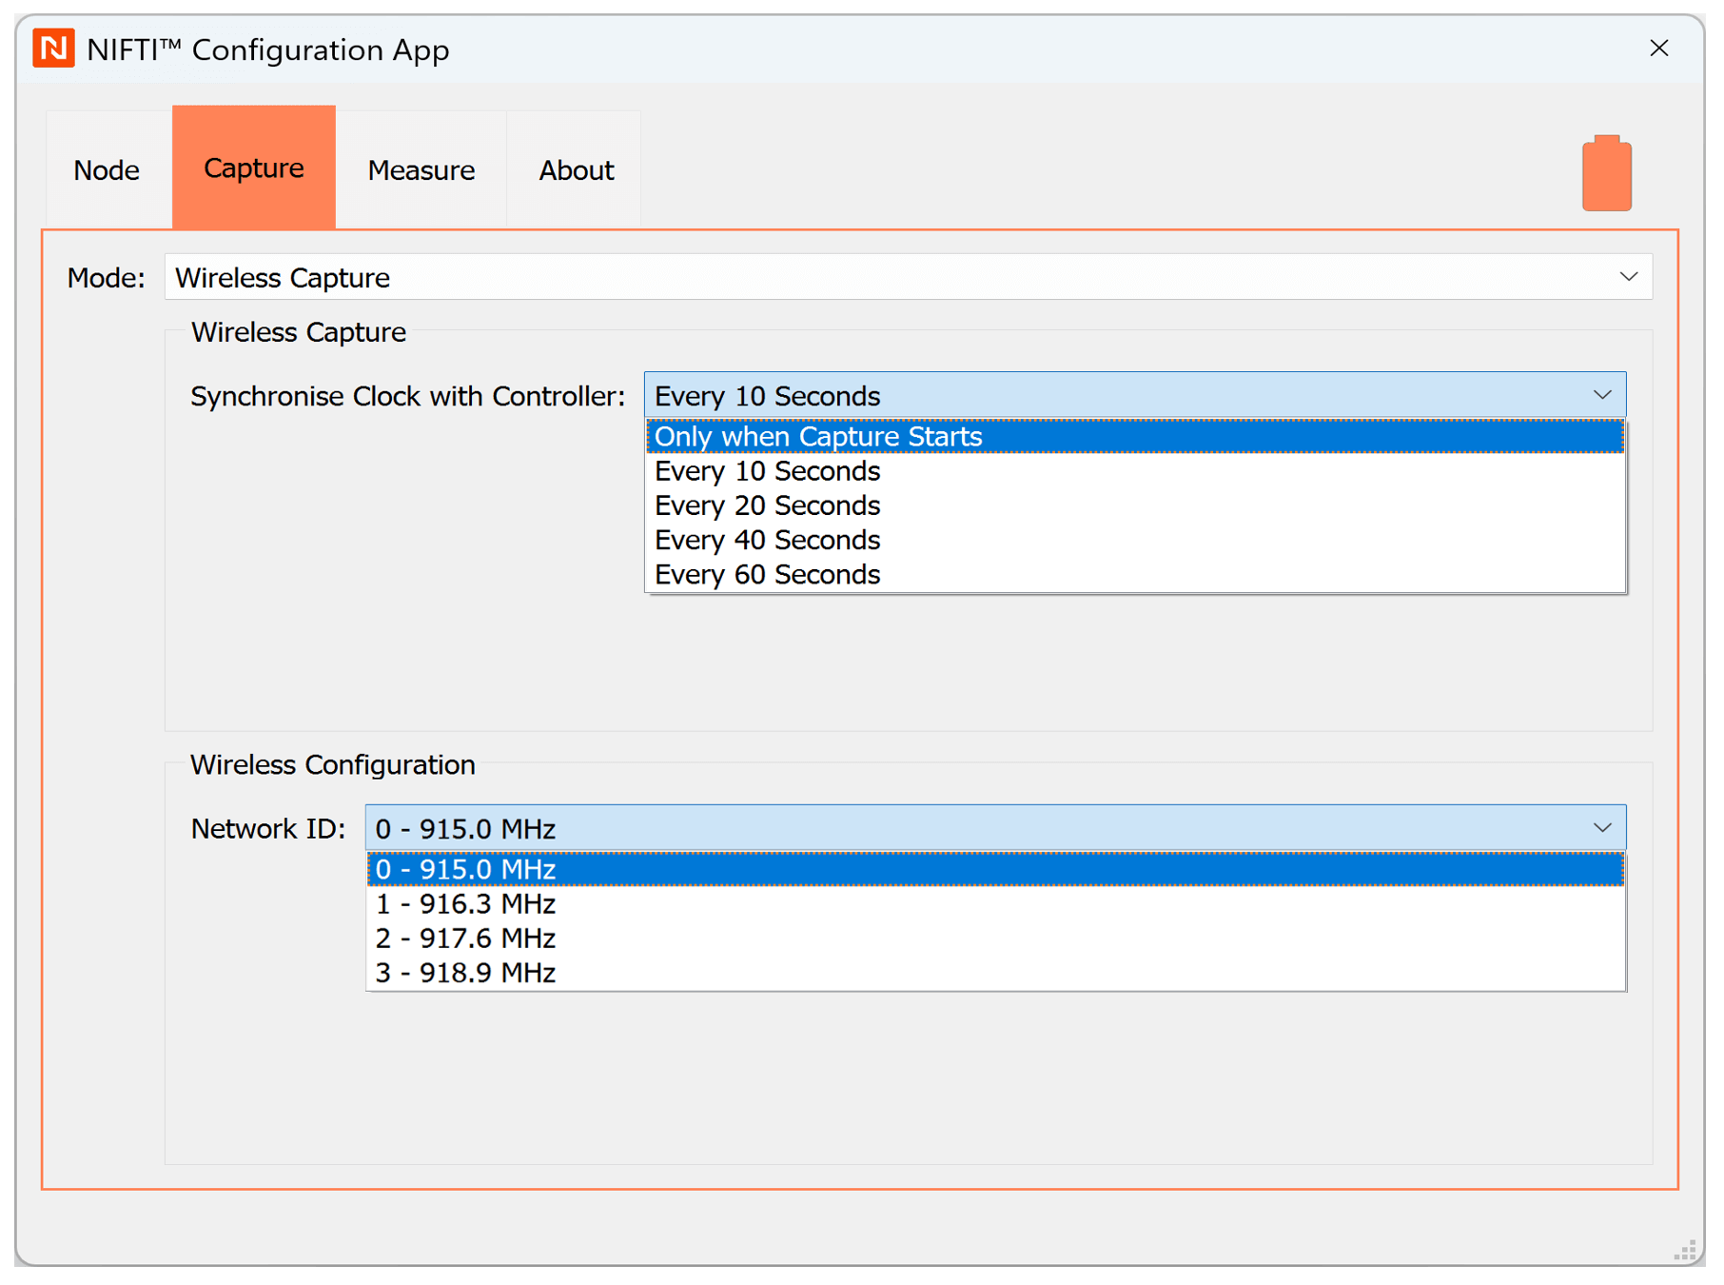
Task: Click the orange battery status icon
Action: point(1607,173)
